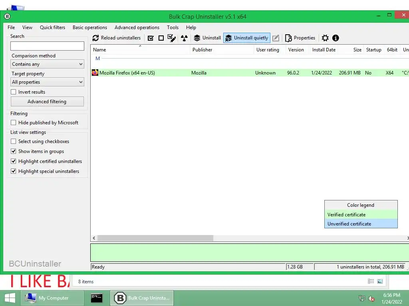Sort list by Size column header
The image size is (409, 306).
pos(351,50)
